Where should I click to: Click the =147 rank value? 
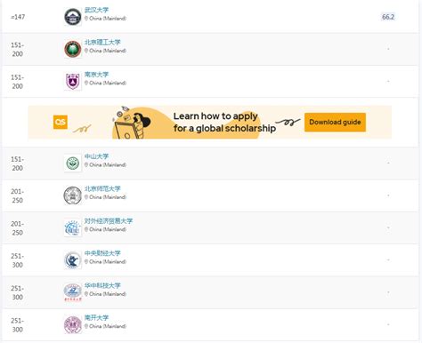click(x=18, y=17)
